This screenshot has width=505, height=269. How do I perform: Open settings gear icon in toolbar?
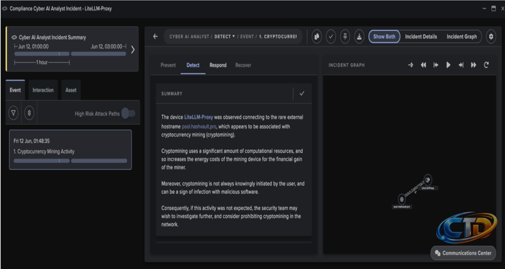(491, 37)
